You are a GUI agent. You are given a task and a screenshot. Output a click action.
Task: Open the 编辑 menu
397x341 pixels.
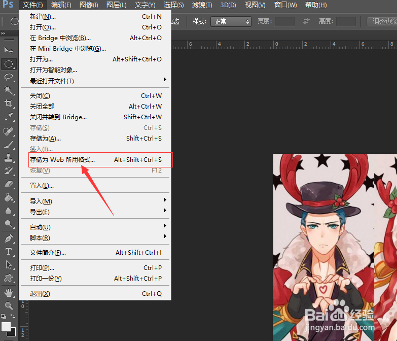coord(61,5)
